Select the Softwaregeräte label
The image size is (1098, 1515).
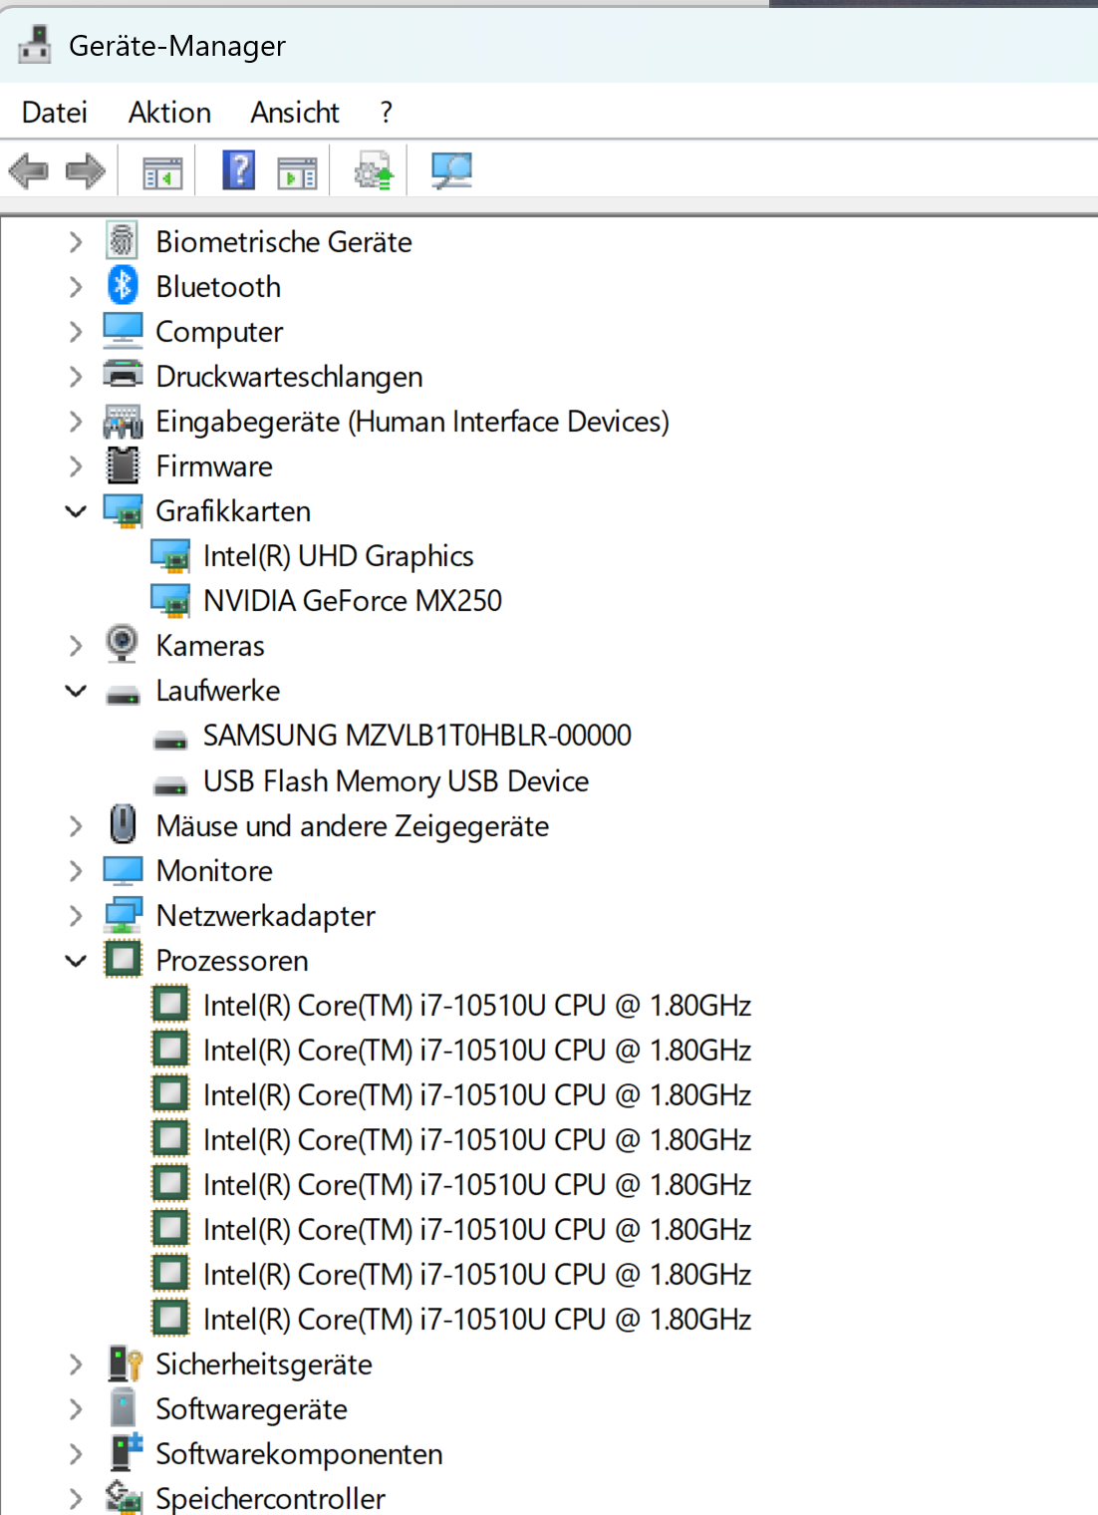click(252, 1409)
